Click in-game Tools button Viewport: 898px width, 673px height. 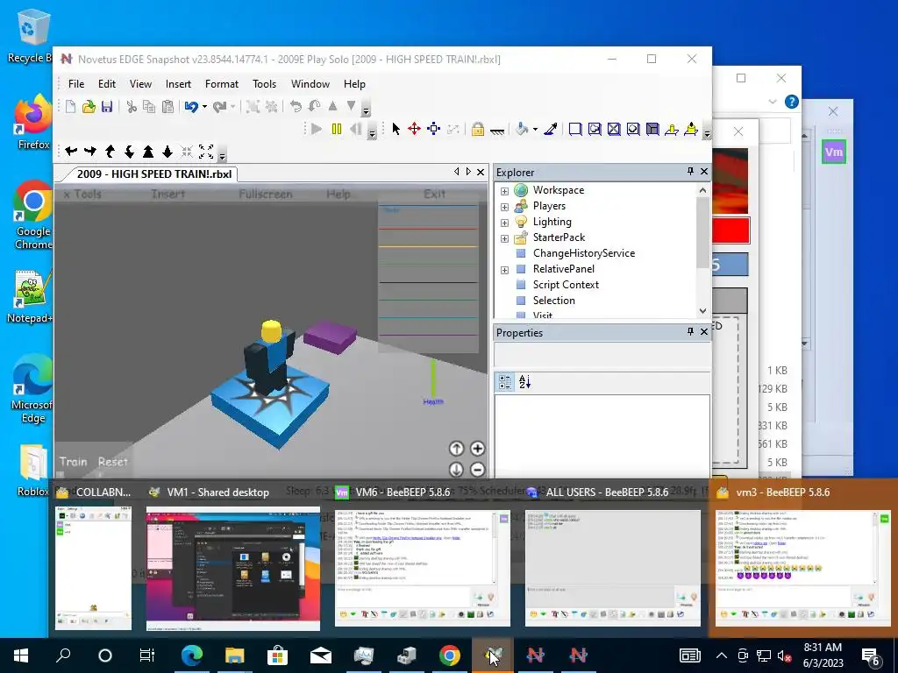pyautogui.click(x=82, y=194)
